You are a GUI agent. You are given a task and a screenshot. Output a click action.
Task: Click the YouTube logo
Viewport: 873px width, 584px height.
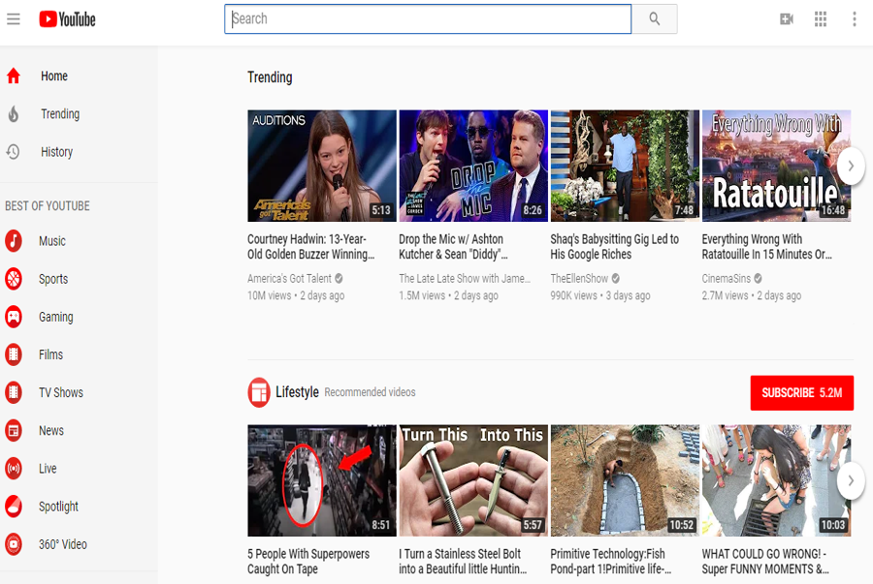67,19
